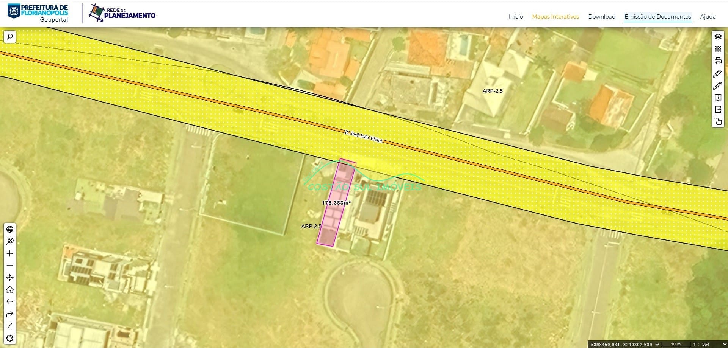Screen dimensions: 728x348
Task: Go back to previous map view
Action: [x=10, y=302]
